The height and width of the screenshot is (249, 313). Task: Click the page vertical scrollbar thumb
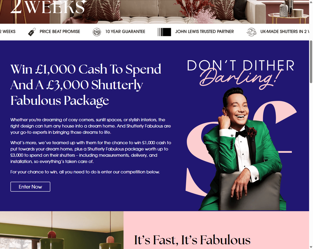point(311,62)
